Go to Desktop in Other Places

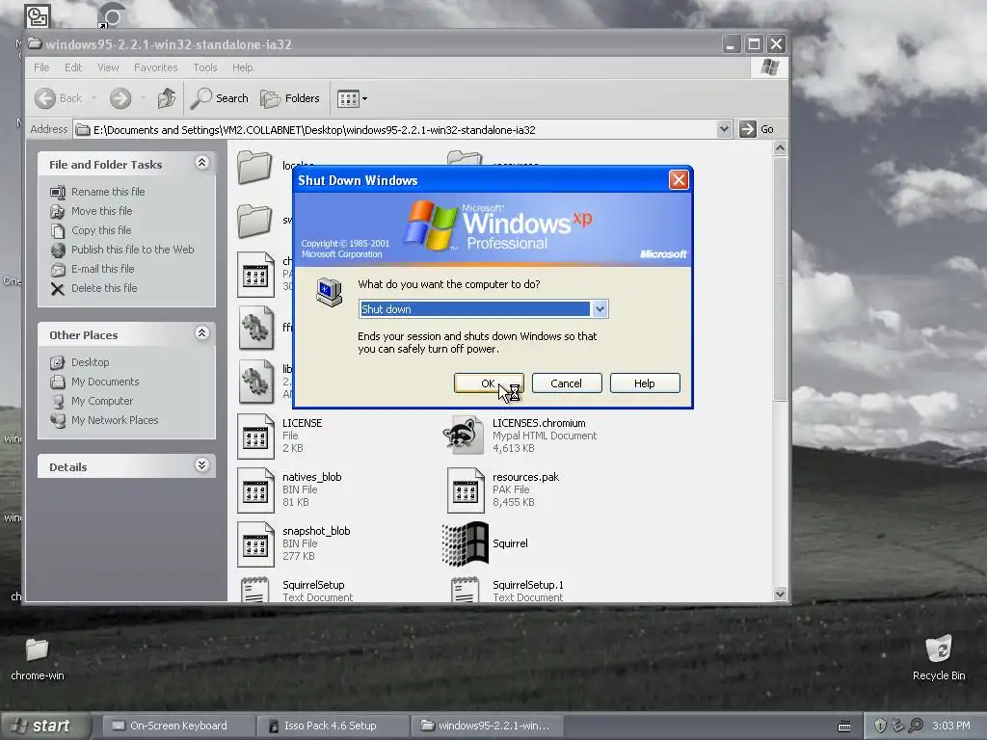pyautogui.click(x=90, y=362)
